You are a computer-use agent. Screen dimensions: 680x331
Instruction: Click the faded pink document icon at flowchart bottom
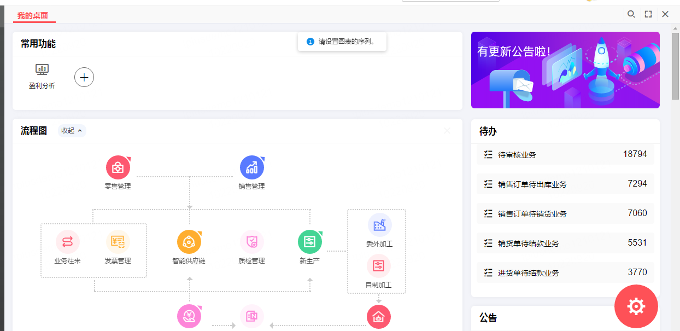[x=251, y=317]
